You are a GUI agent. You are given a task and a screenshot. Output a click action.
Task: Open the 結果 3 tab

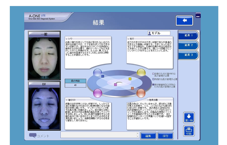pyautogui.click(x=188, y=55)
